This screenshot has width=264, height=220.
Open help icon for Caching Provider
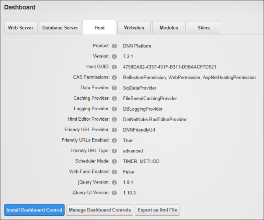point(114,98)
